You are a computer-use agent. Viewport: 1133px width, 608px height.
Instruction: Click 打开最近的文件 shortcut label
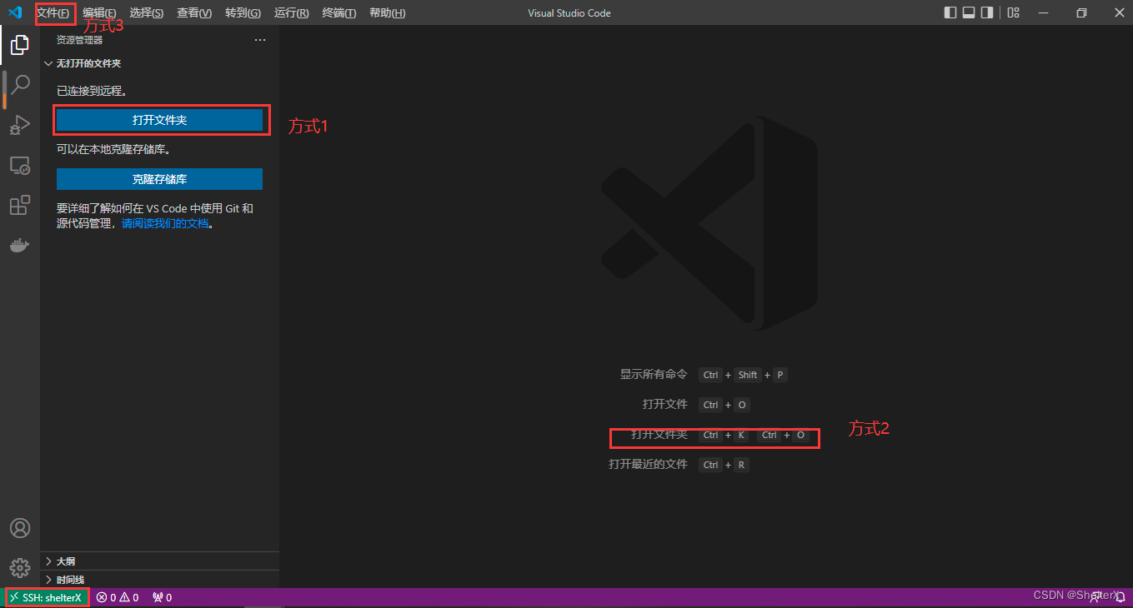point(649,464)
